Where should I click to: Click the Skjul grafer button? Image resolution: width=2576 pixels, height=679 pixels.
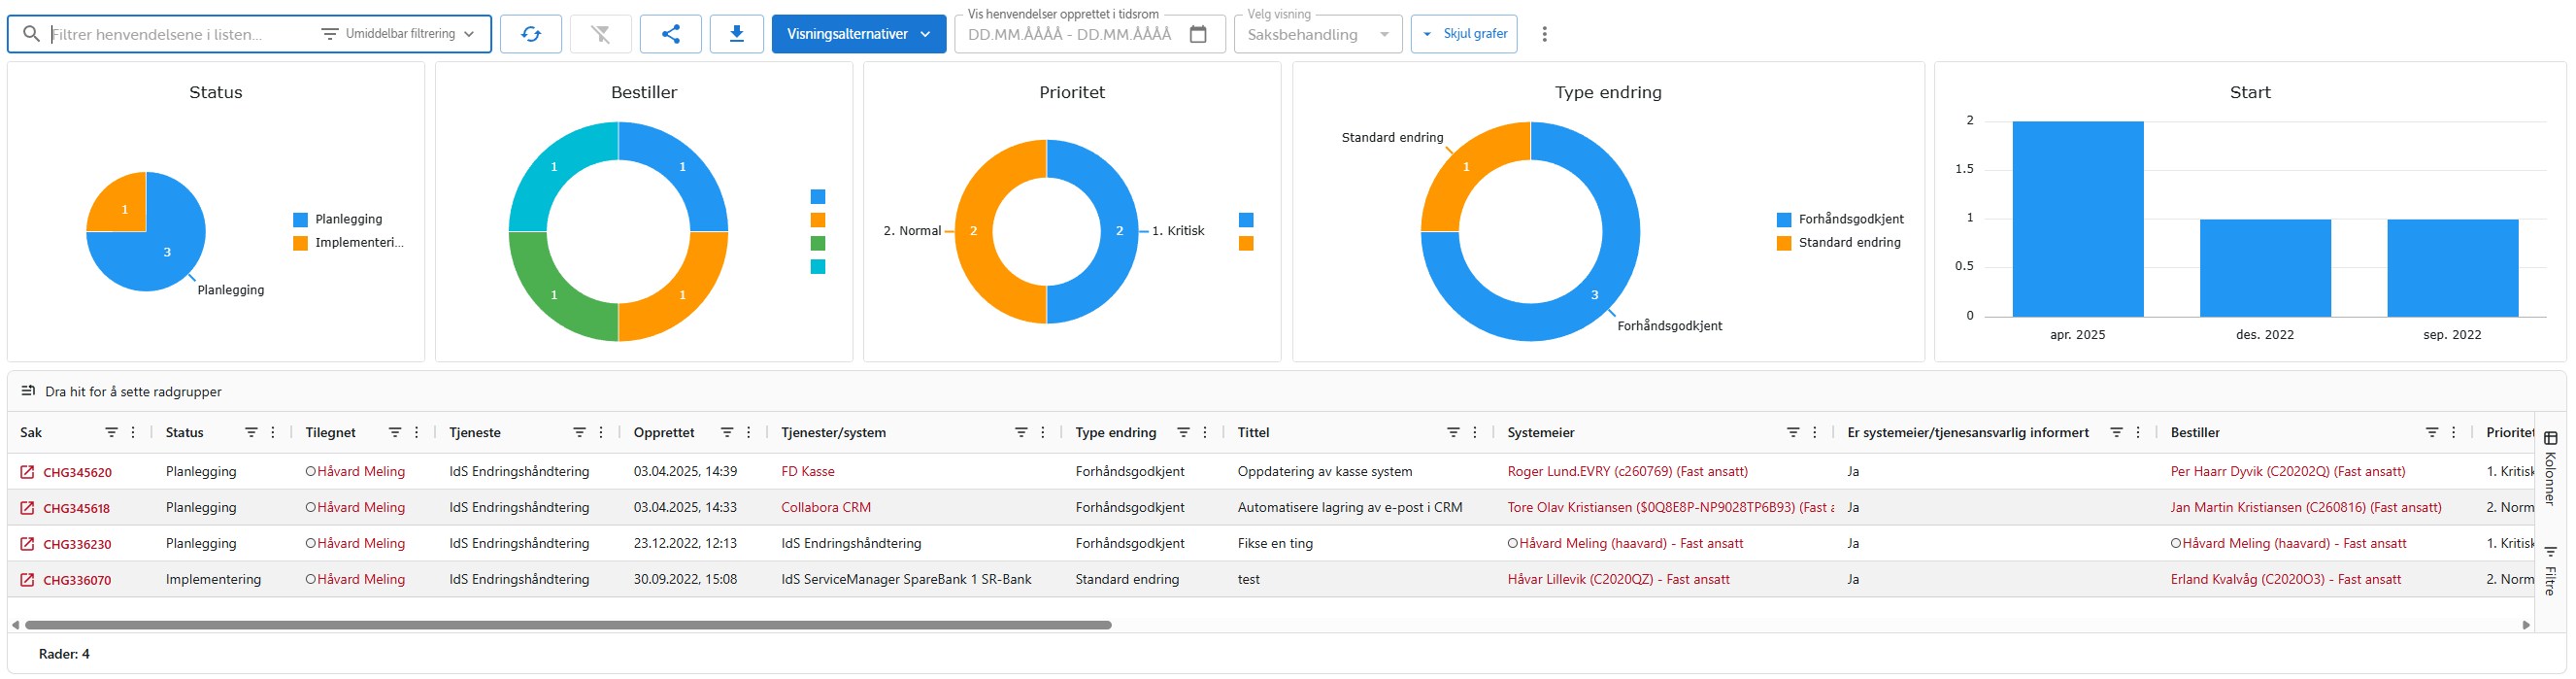pos(1464,34)
